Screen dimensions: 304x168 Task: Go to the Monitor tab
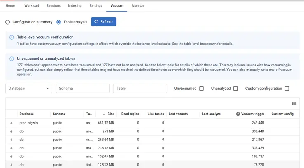[138, 6]
